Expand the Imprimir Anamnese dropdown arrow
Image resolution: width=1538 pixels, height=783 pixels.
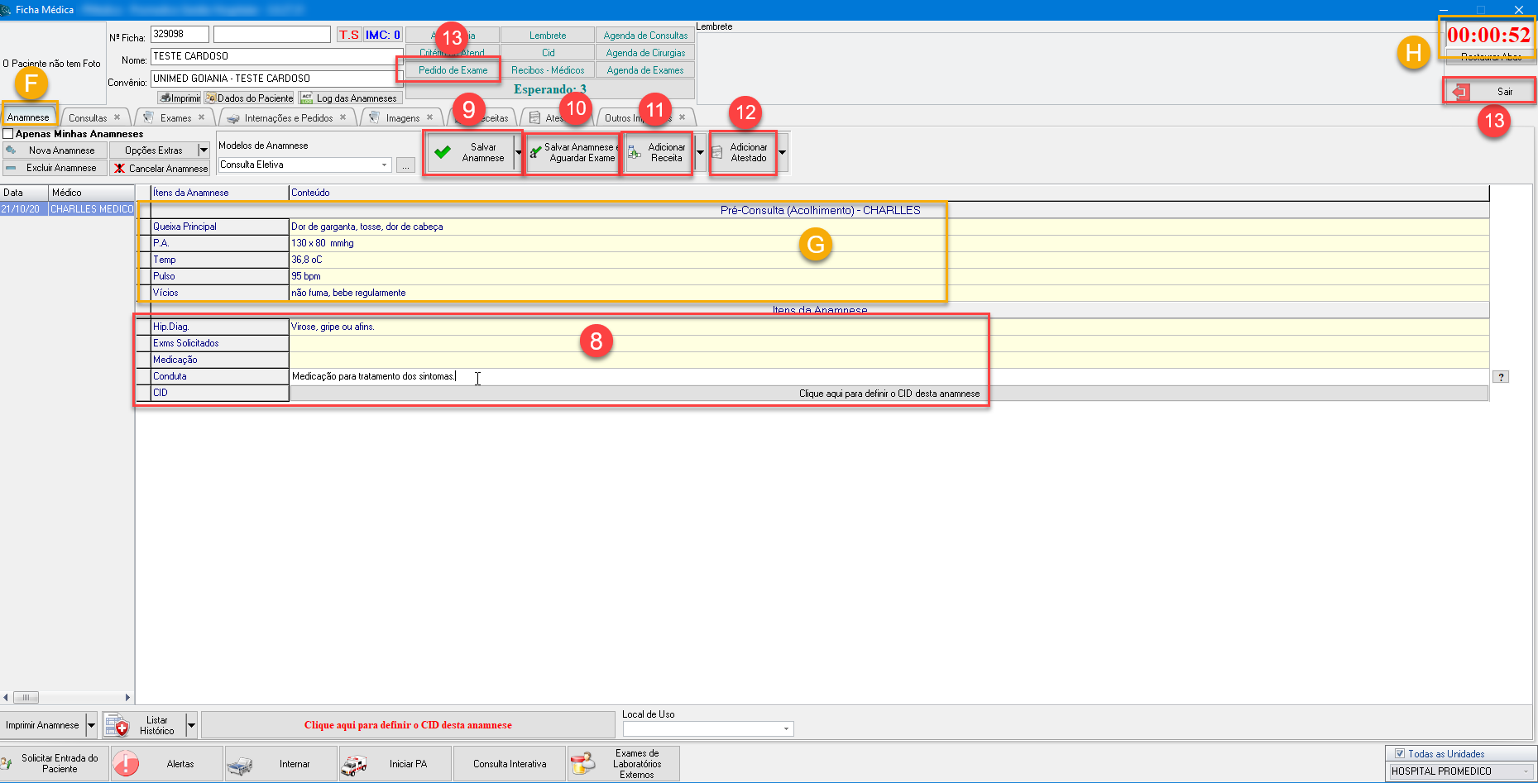[91, 725]
